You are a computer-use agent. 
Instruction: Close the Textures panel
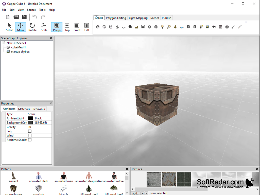(x=257, y=169)
